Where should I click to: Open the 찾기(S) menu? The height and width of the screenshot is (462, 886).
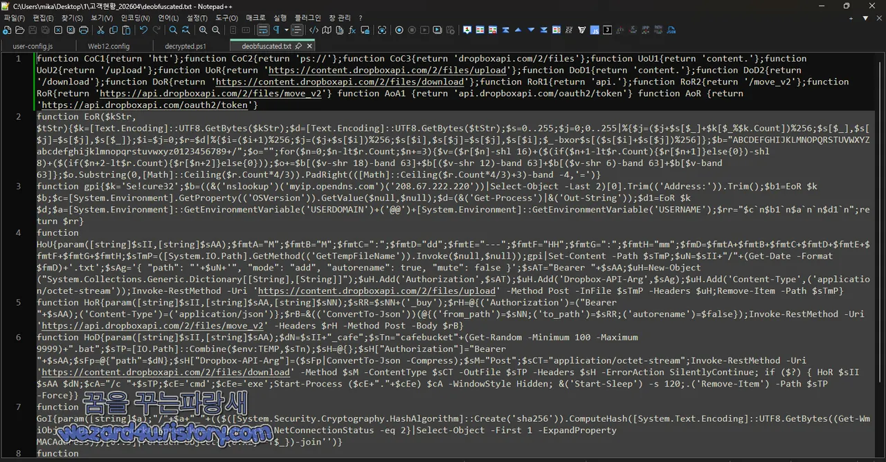tap(72, 18)
